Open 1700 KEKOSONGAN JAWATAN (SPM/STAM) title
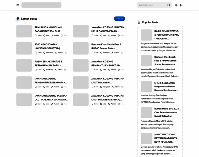 [x=48, y=46]
